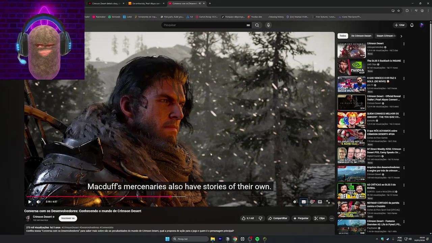Open options for O G3X VENCE E O K9 video
432x243 pixels.
pyautogui.click(x=404, y=79)
